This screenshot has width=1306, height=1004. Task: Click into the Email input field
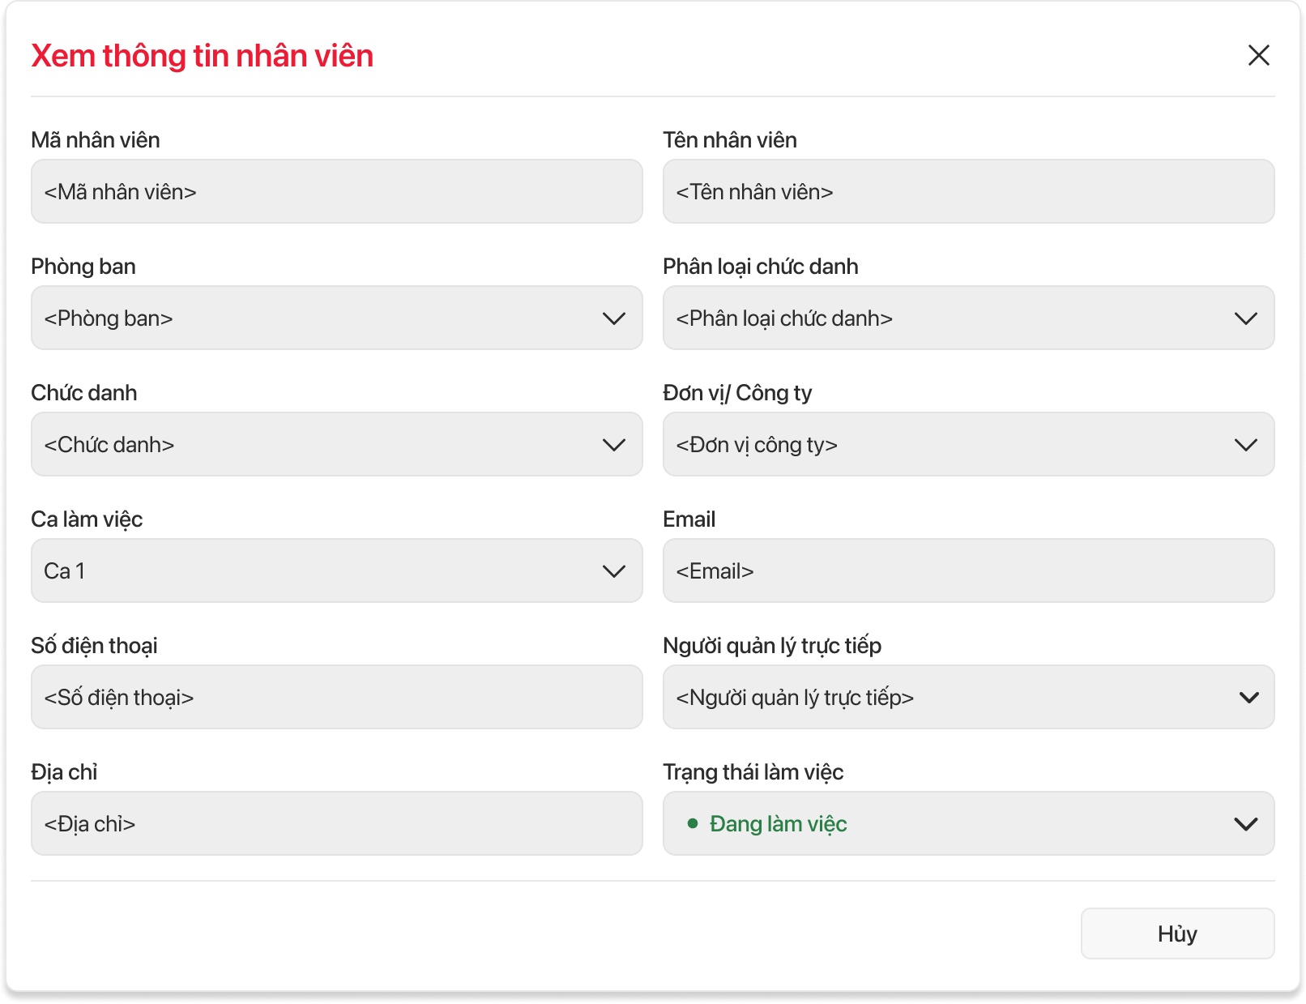pyautogui.click(x=968, y=571)
